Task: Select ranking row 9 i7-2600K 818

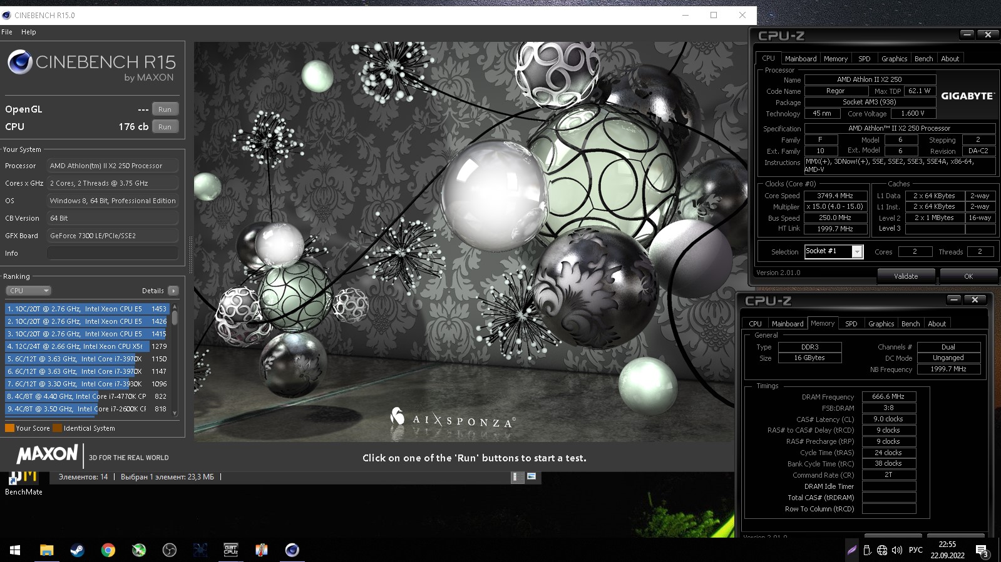Action: tap(87, 409)
